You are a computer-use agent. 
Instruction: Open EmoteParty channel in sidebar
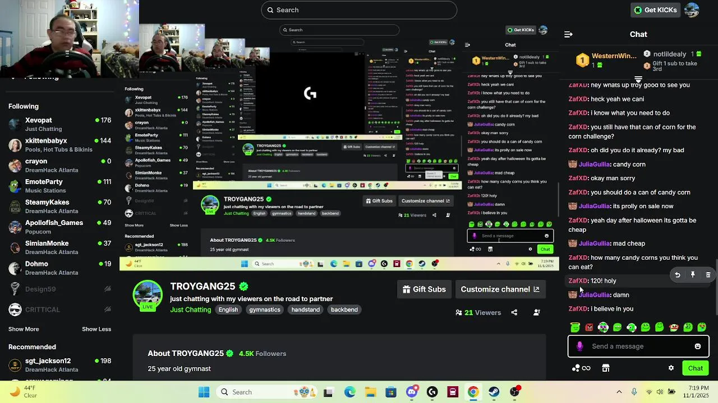pyautogui.click(x=59, y=186)
